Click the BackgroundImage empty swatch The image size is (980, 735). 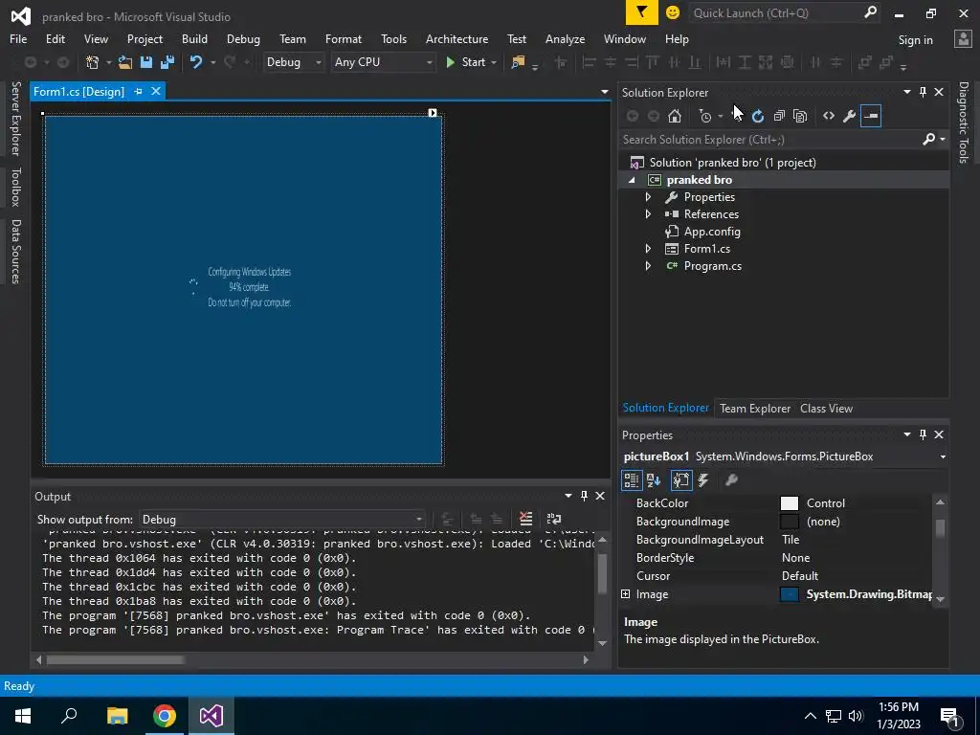tap(790, 522)
